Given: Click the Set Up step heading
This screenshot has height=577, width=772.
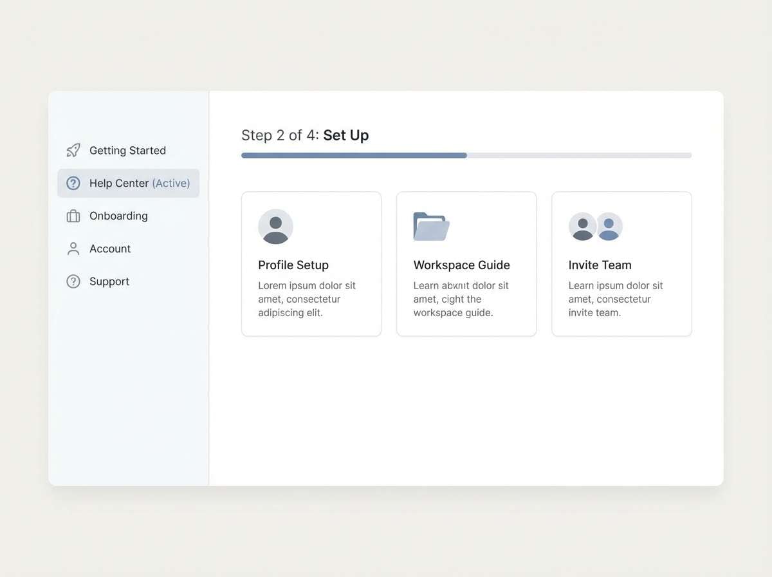Looking at the screenshot, I should [x=346, y=135].
